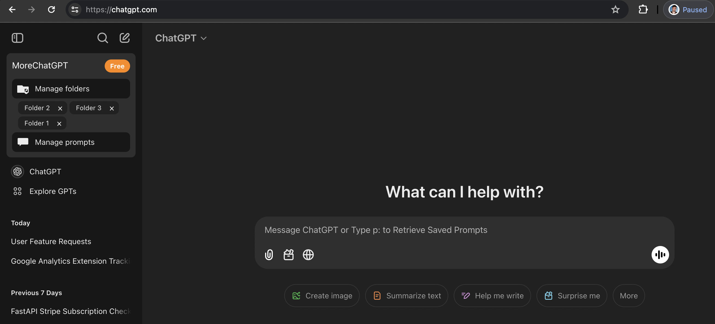Open the Google Analytics Extension Tracking chat
Viewport: 715px width, 324px height.
pos(71,261)
